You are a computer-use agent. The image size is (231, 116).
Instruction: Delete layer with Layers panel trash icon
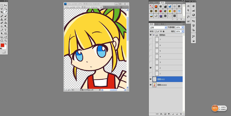tap(181, 114)
